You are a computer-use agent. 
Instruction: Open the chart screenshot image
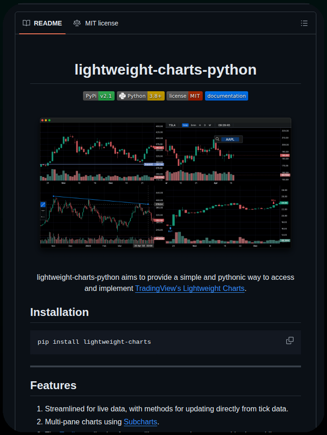point(166,183)
